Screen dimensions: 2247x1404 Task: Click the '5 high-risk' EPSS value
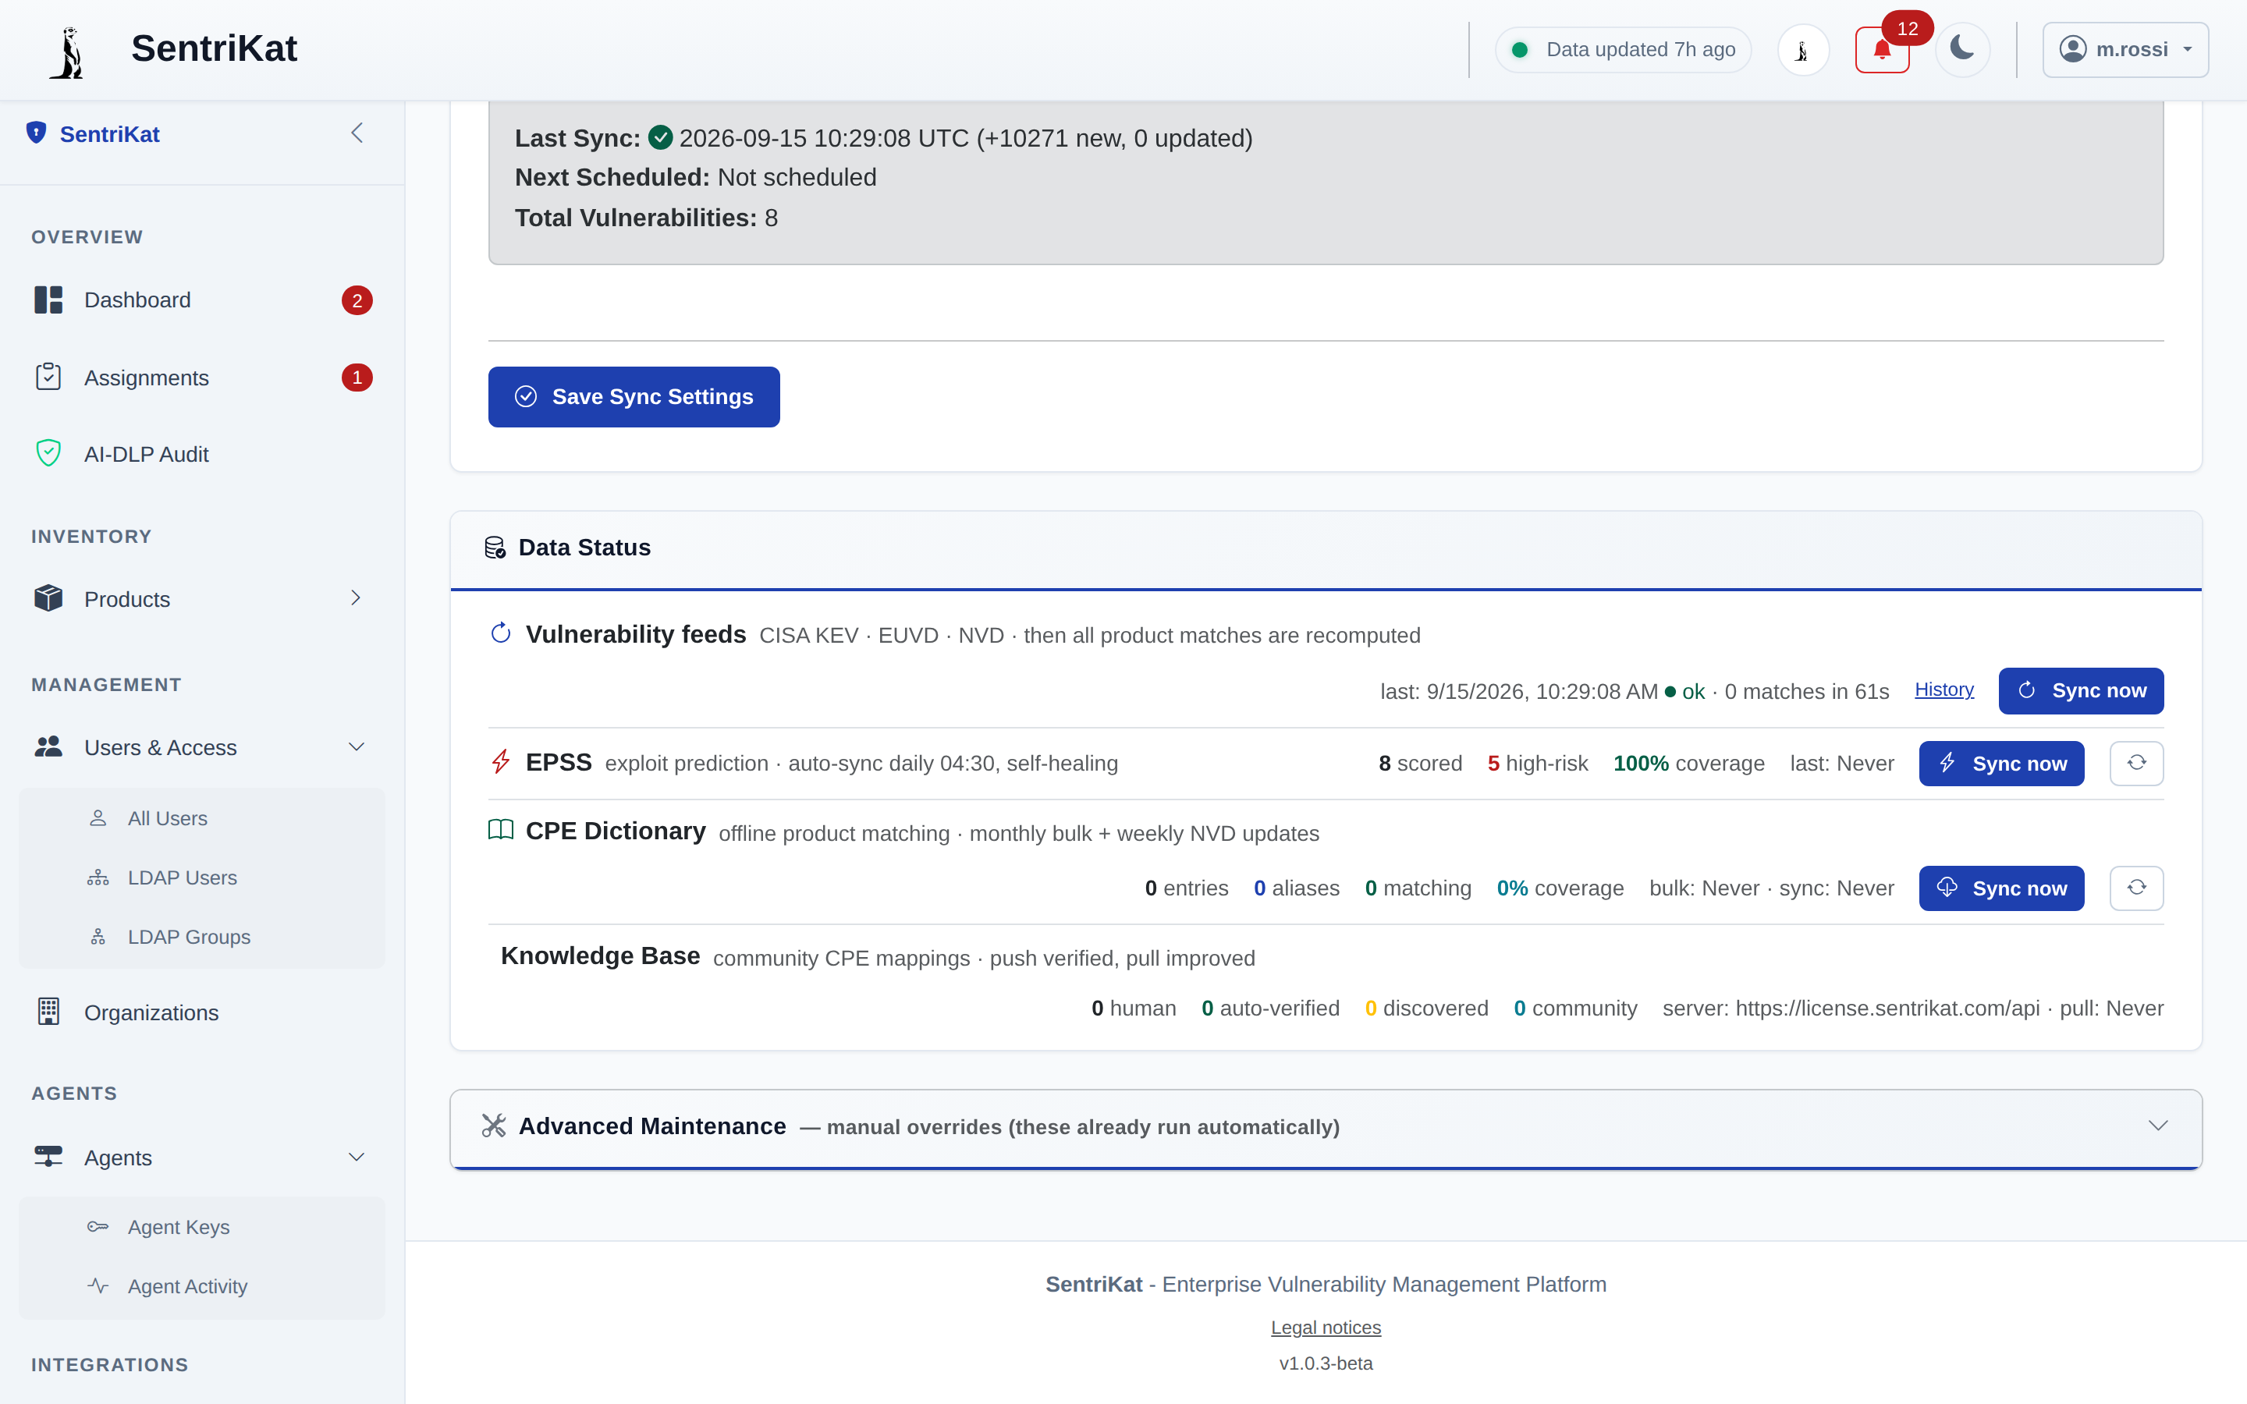[1538, 764]
